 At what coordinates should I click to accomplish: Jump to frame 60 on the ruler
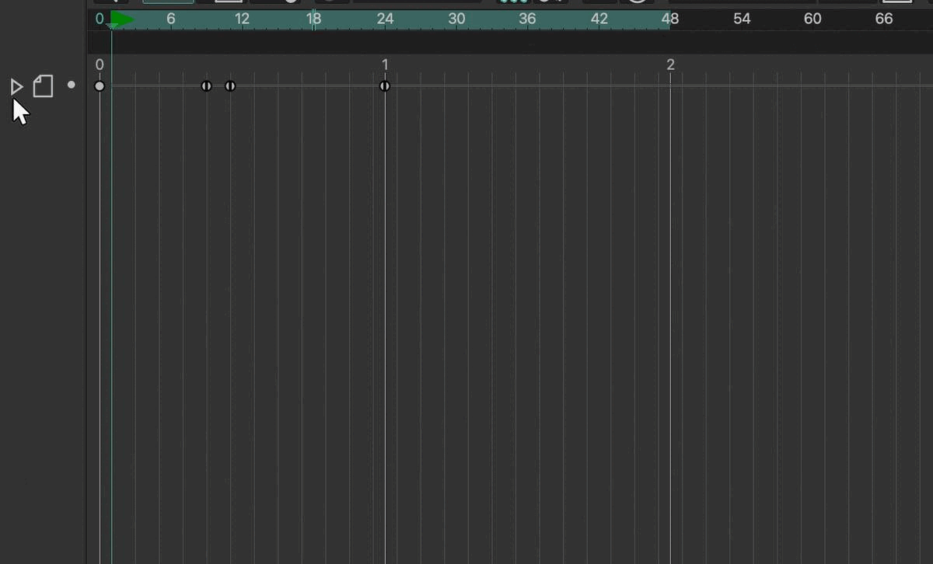pos(812,19)
